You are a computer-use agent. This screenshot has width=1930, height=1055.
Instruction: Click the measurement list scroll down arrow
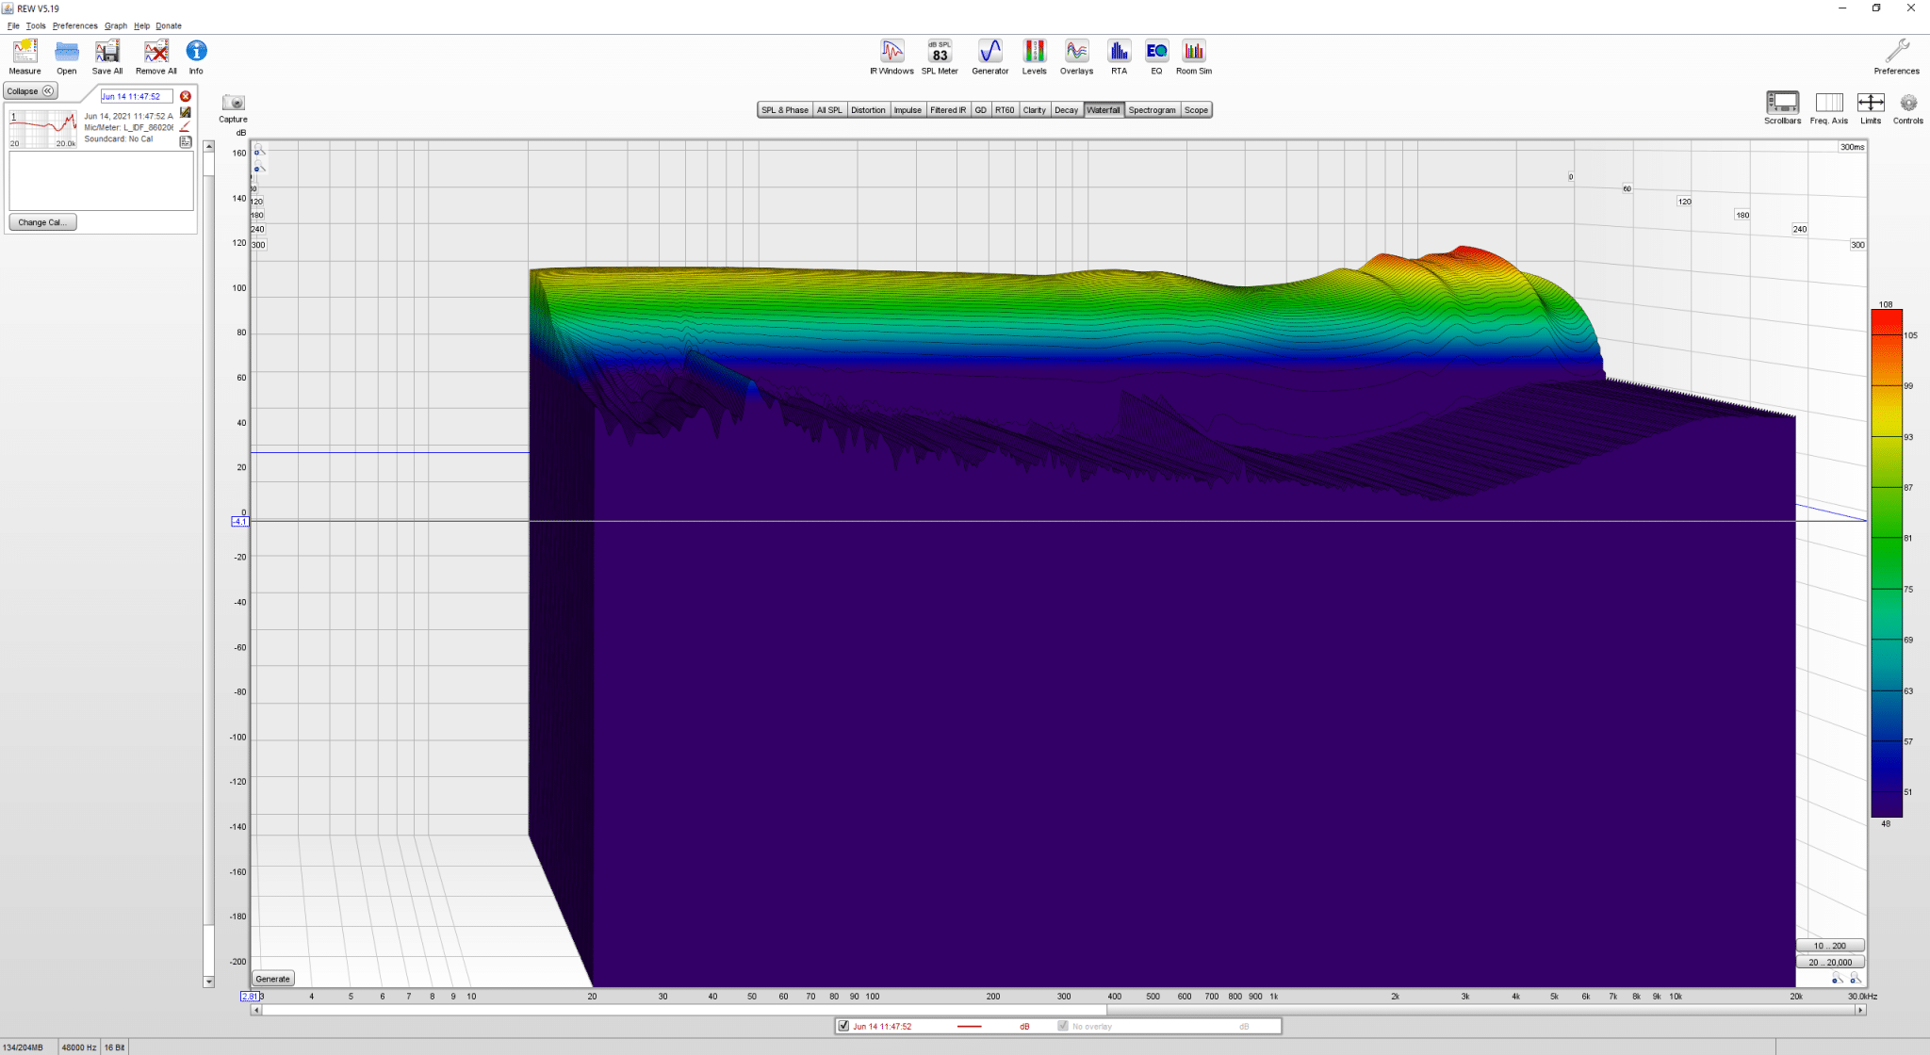[208, 982]
